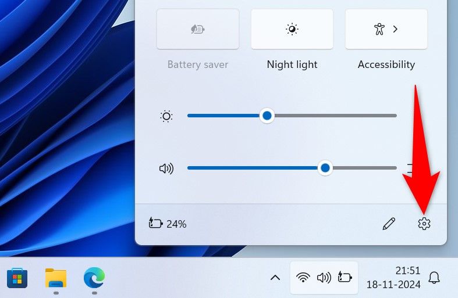Open Microsoft Edge from the taskbar
This screenshot has height=298, width=458.
[x=94, y=278]
